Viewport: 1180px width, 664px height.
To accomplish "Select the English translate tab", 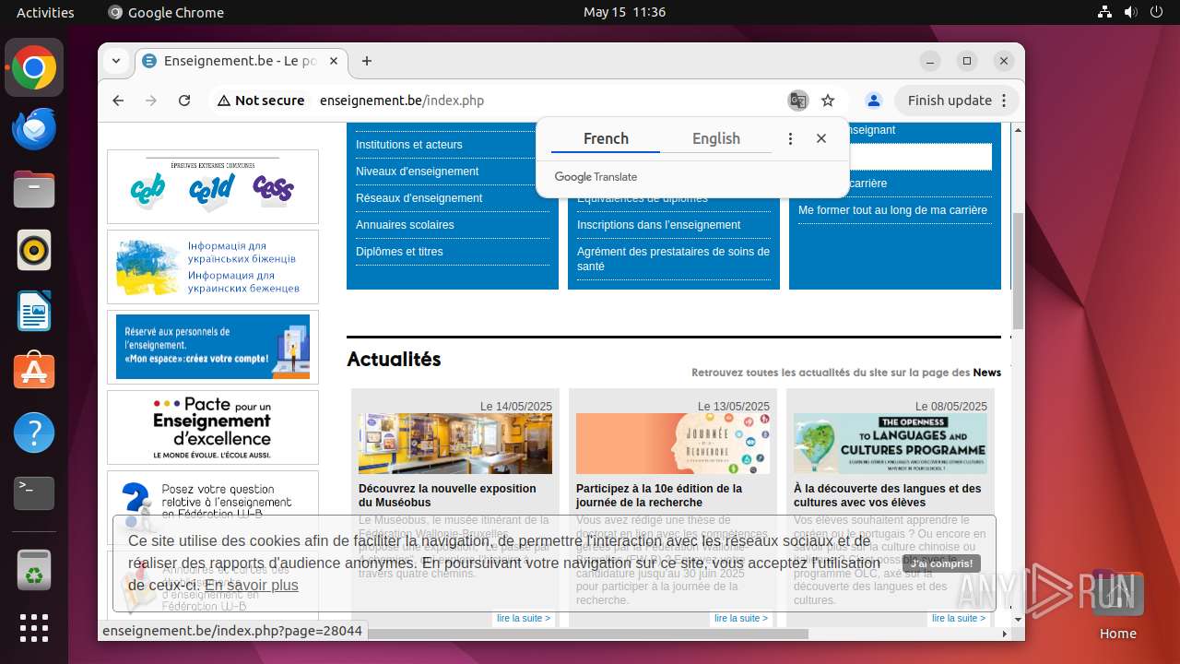I will pos(716,138).
